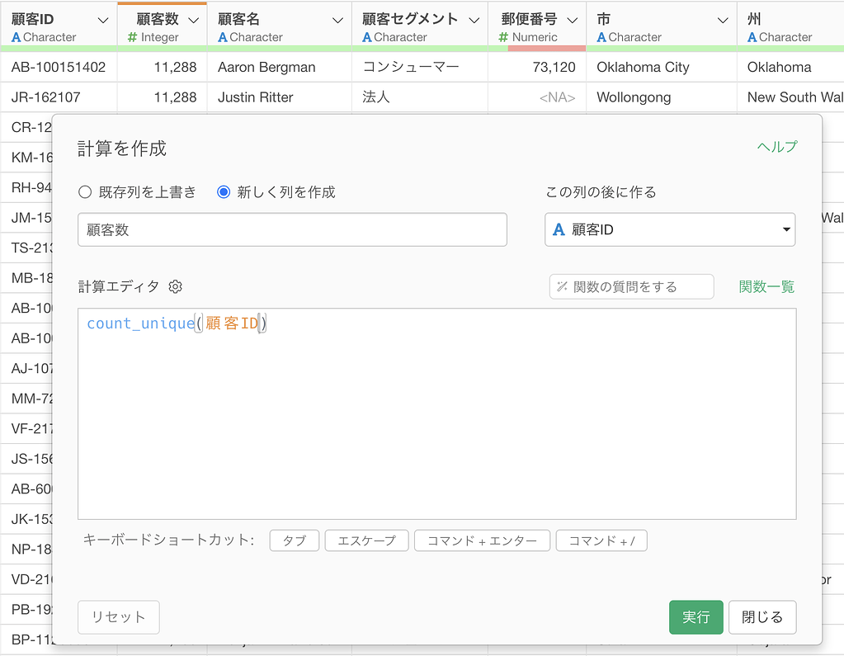Viewport: 844px width, 656px height.
Task: Expand the 顧客名 column header menu
Action: (x=337, y=21)
